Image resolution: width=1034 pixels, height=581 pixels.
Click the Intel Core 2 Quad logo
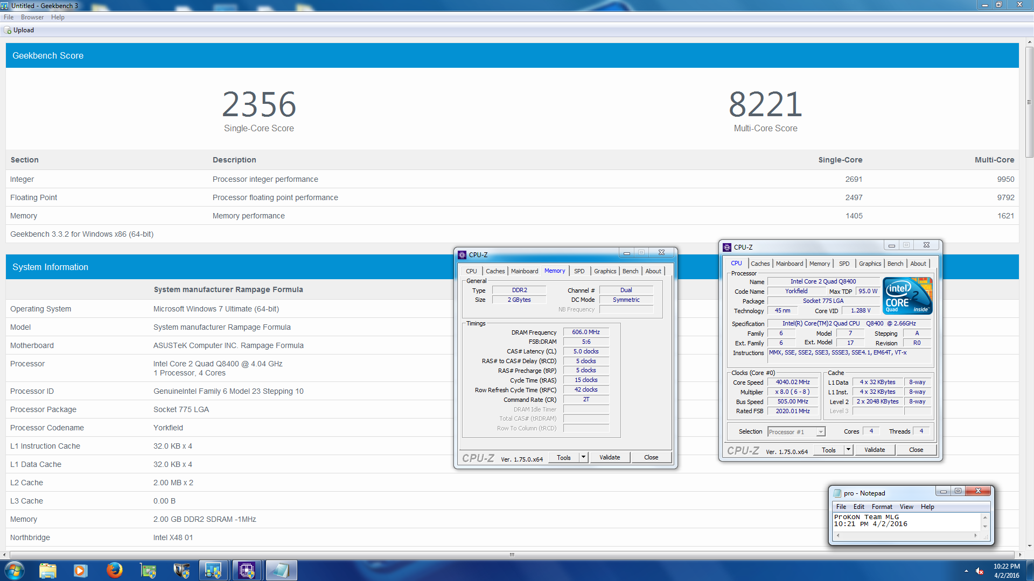tap(907, 296)
